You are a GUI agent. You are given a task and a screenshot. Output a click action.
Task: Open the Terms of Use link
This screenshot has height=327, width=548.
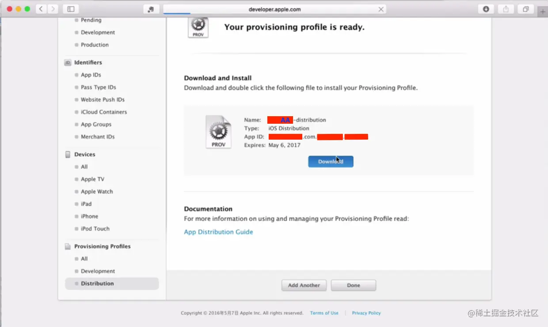(324, 313)
